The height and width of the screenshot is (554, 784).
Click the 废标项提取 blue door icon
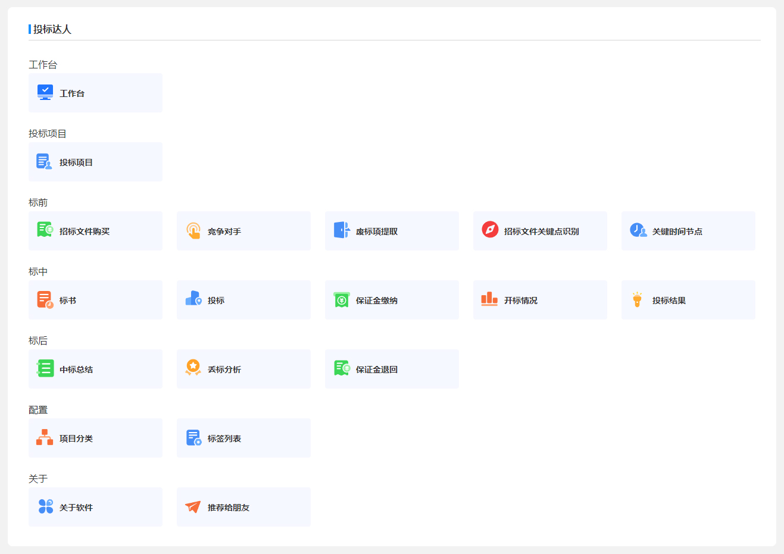pos(342,230)
